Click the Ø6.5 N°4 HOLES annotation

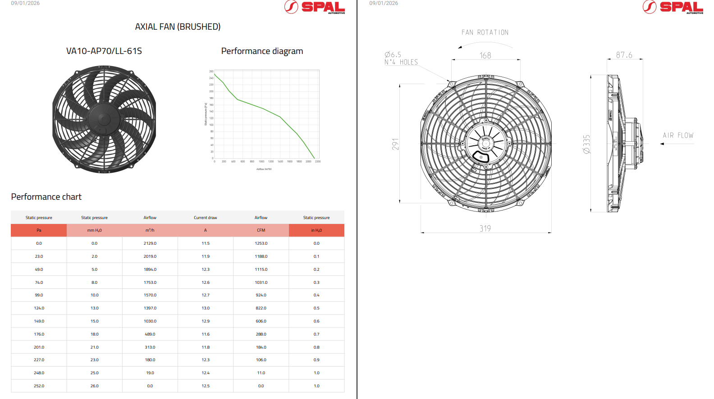pos(401,58)
